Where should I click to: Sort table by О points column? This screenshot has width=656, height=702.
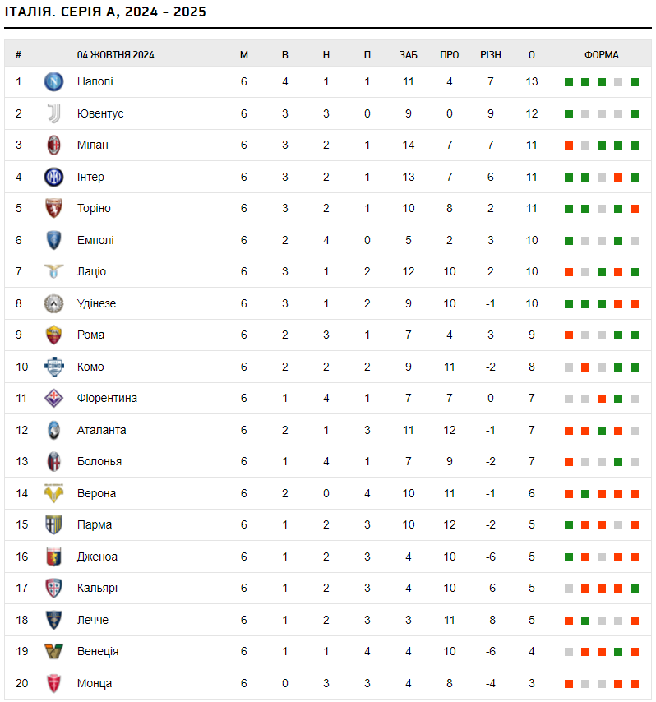tap(532, 55)
